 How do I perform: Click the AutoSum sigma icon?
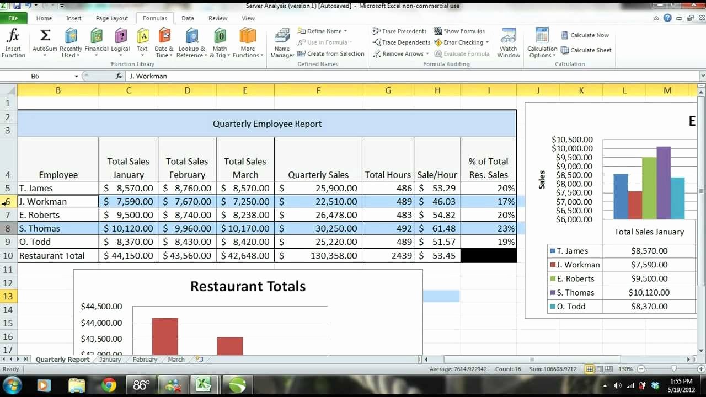(x=45, y=36)
